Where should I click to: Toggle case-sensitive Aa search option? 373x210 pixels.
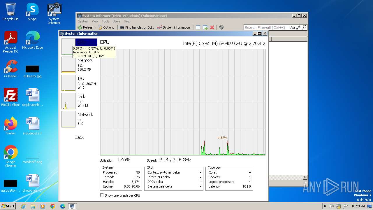click(x=293, y=27)
